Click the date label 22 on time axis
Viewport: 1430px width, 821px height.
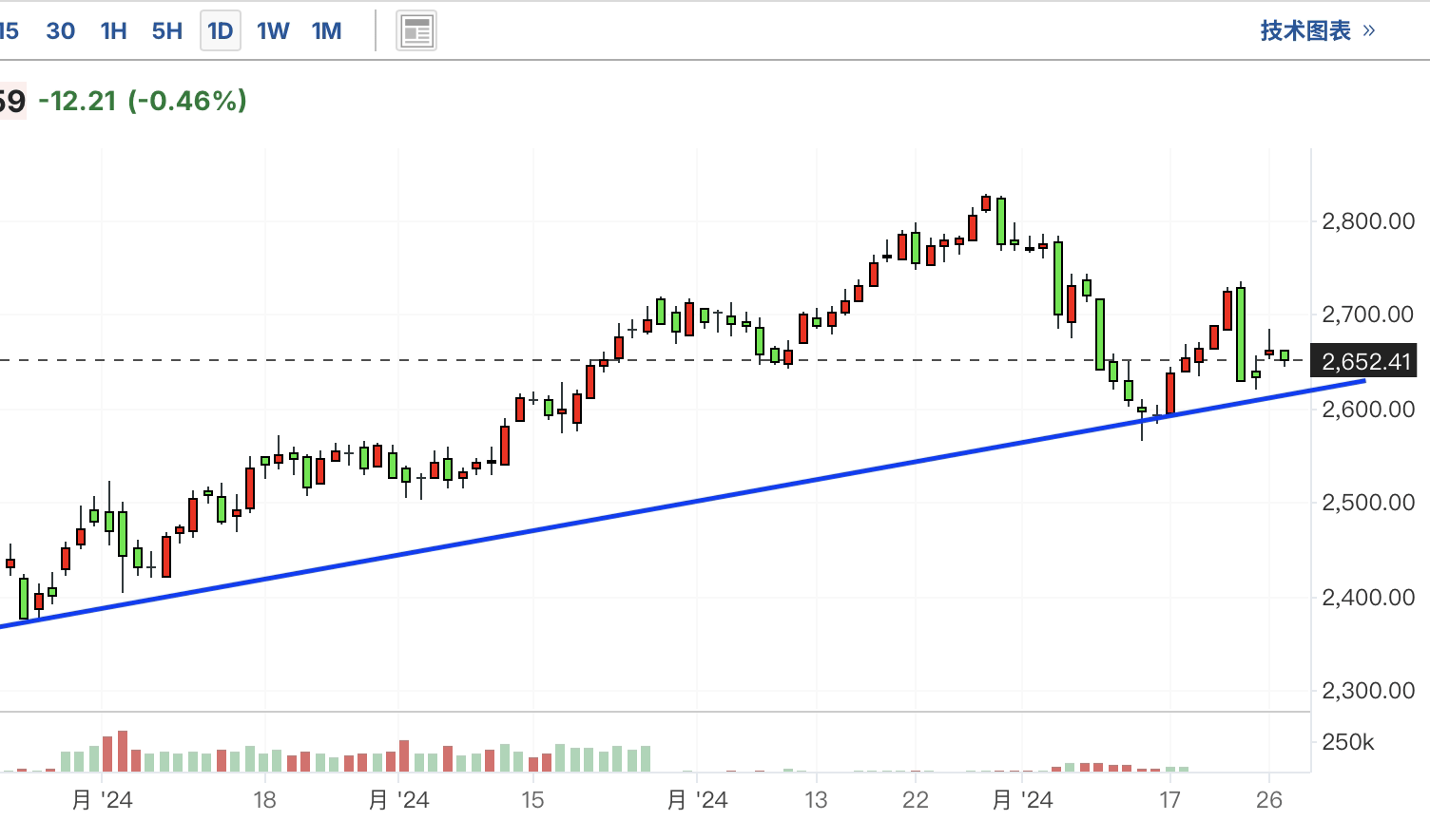click(915, 800)
